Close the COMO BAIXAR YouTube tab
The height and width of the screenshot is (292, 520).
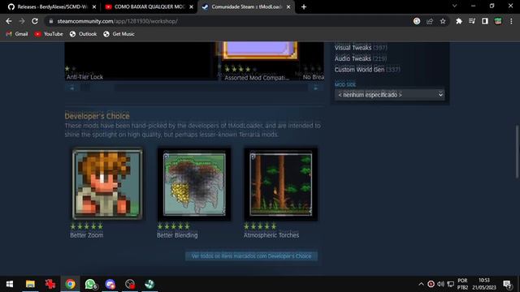[x=192, y=7]
